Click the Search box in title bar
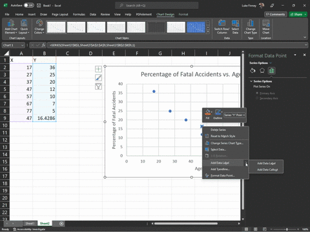Image resolution: width=310 pixels, height=232 pixels. pos(157,5)
